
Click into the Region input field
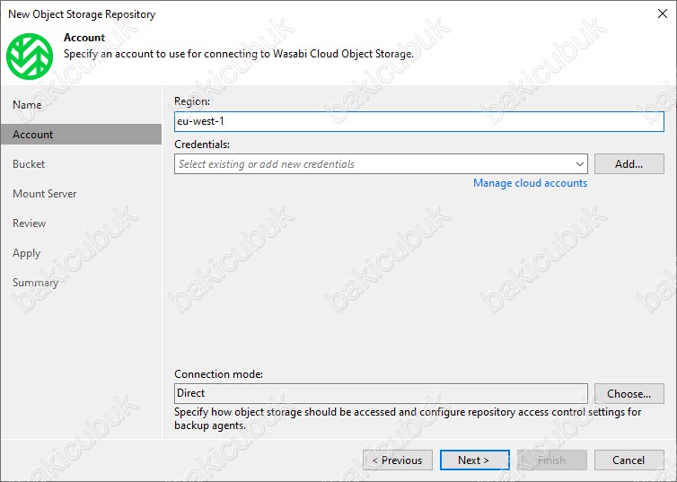[x=418, y=121]
